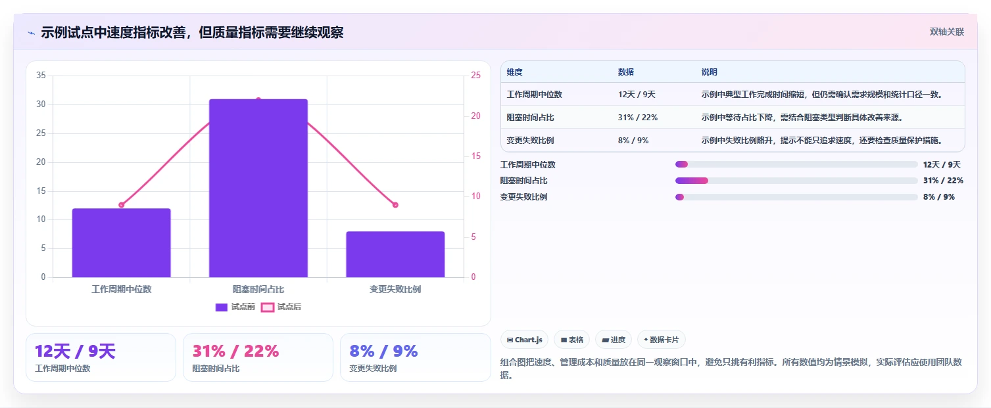This screenshot has width=991, height=408.
Task: Click the title 示例试点中速度指标改善
Action: click(x=192, y=33)
